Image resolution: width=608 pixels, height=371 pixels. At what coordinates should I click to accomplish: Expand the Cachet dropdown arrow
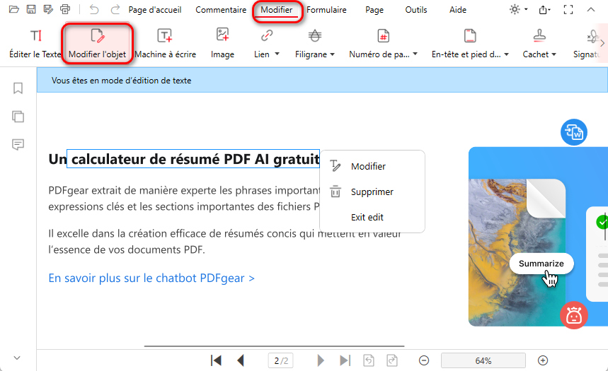pyautogui.click(x=553, y=54)
